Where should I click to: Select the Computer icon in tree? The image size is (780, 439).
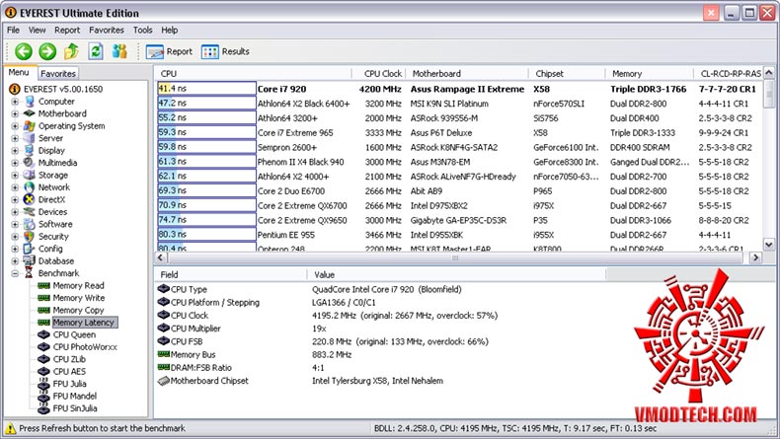[x=30, y=102]
